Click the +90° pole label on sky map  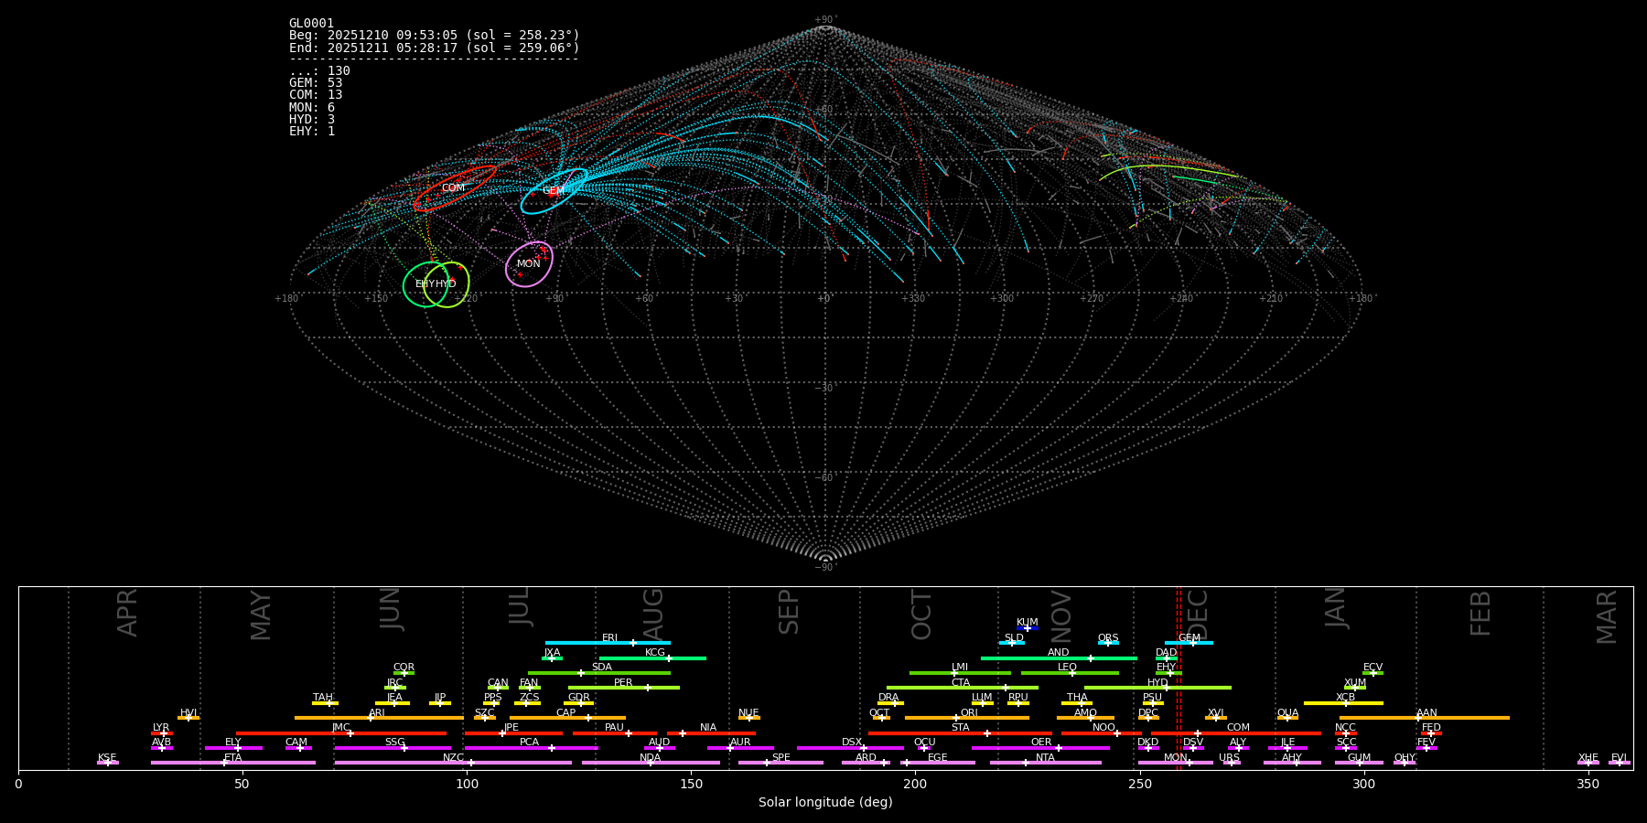pyautogui.click(x=825, y=20)
